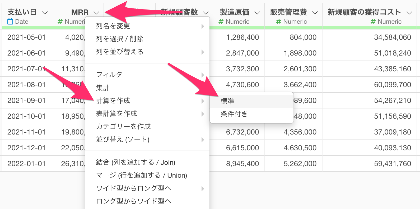Open the 新規顧客の獲得コスト column menu chevron
The width and height of the screenshot is (420, 209).
[x=409, y=13]
